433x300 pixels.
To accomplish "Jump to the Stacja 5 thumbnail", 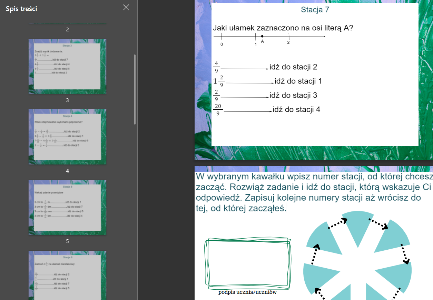I will pyautogui.click(x=67, y=207).
